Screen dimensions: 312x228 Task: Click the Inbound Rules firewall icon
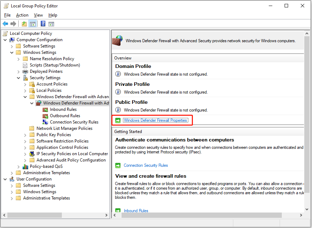[45, 110]
